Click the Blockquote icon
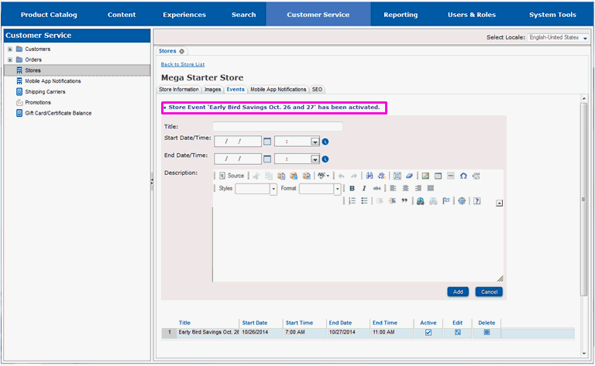Viewport: 595px width, 366px height. pos(404,201)
